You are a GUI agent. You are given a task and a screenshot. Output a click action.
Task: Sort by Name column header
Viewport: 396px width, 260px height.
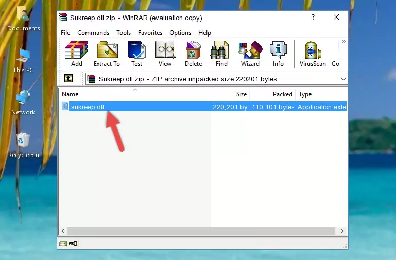(x=135, y=94)
